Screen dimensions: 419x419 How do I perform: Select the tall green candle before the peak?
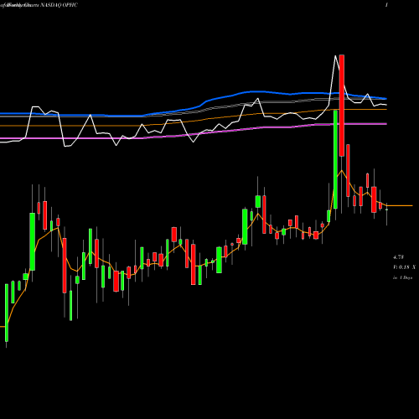click(x=335, y=159)
